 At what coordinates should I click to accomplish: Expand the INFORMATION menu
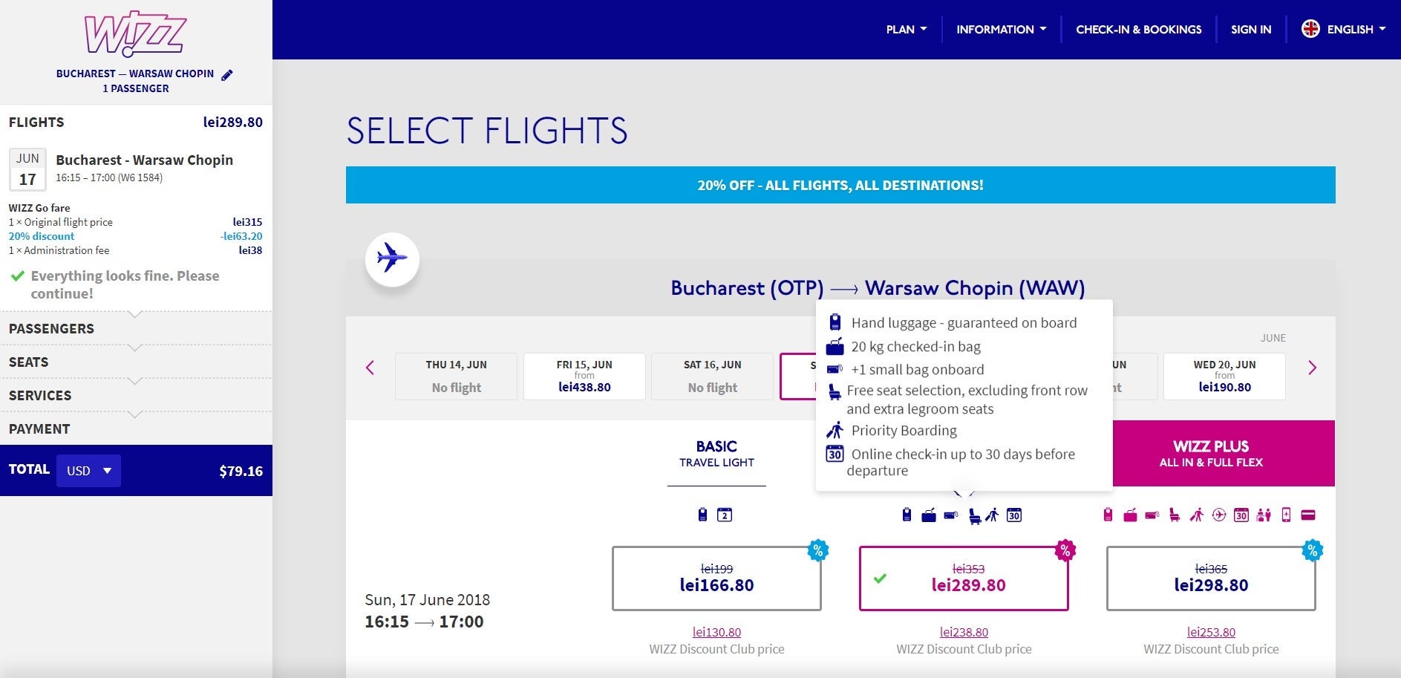(x=1001, y=30)
